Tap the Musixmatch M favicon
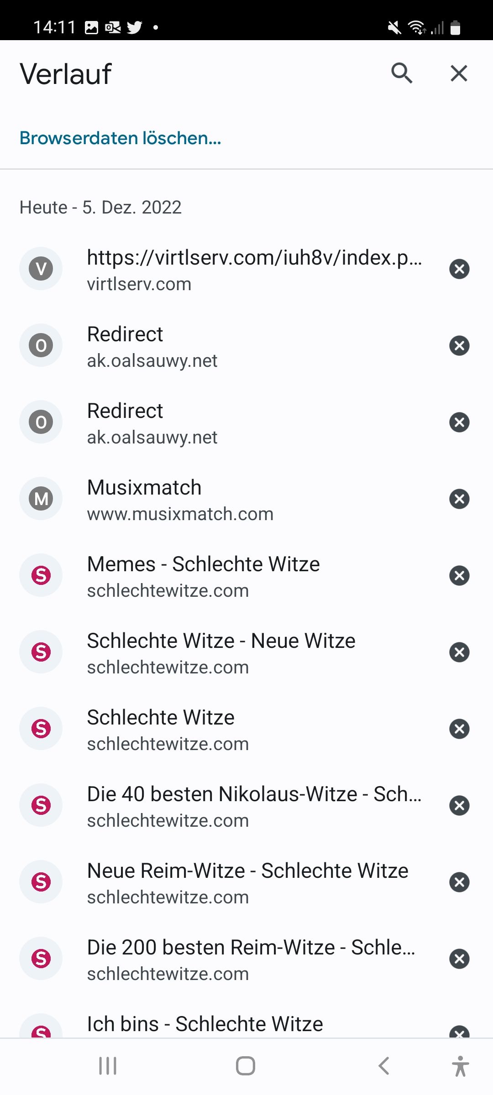This screenshot has height=1095, width=493. (41, 499)
